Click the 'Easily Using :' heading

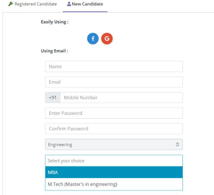coord(55,22)
